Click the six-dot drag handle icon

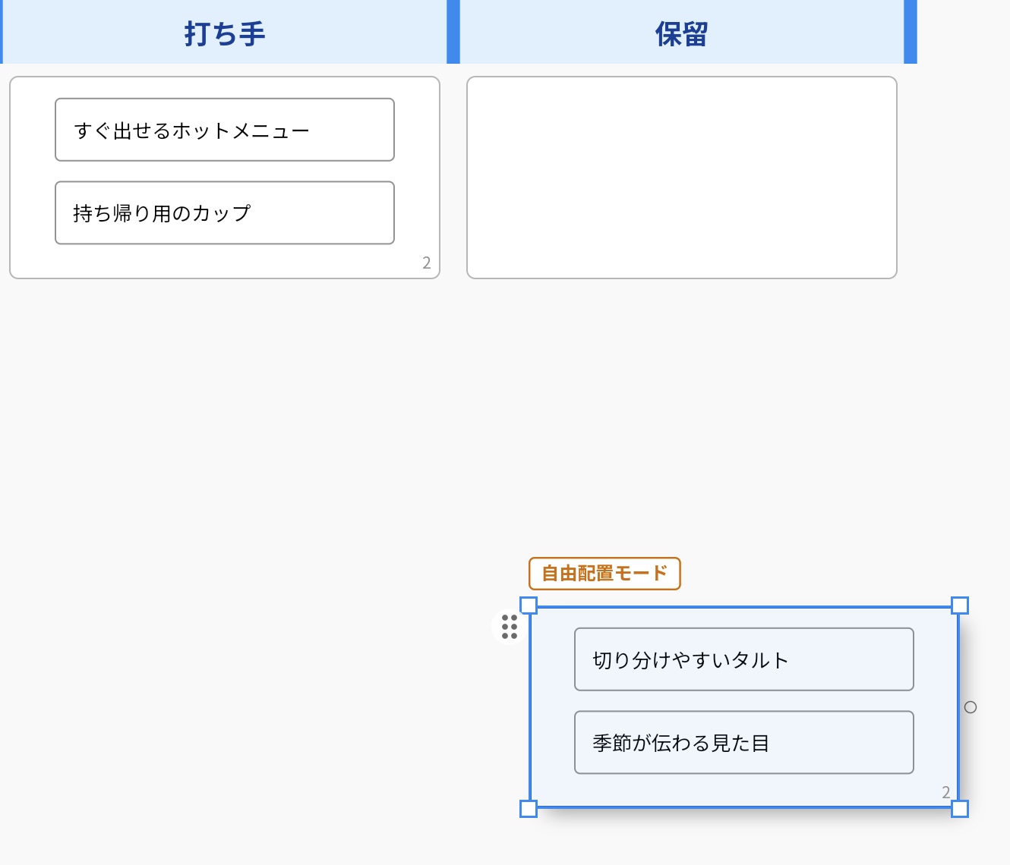pos(510,627)
